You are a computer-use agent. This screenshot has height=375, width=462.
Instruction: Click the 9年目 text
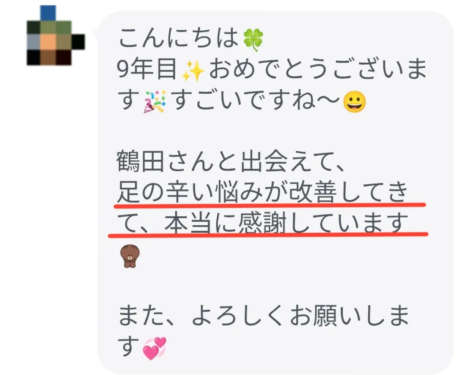pos(147,70)
